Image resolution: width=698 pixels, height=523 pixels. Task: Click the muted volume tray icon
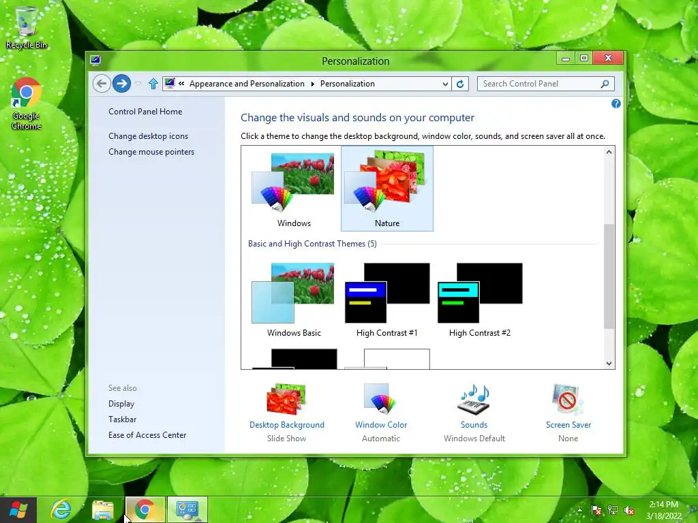click(629, 510)
